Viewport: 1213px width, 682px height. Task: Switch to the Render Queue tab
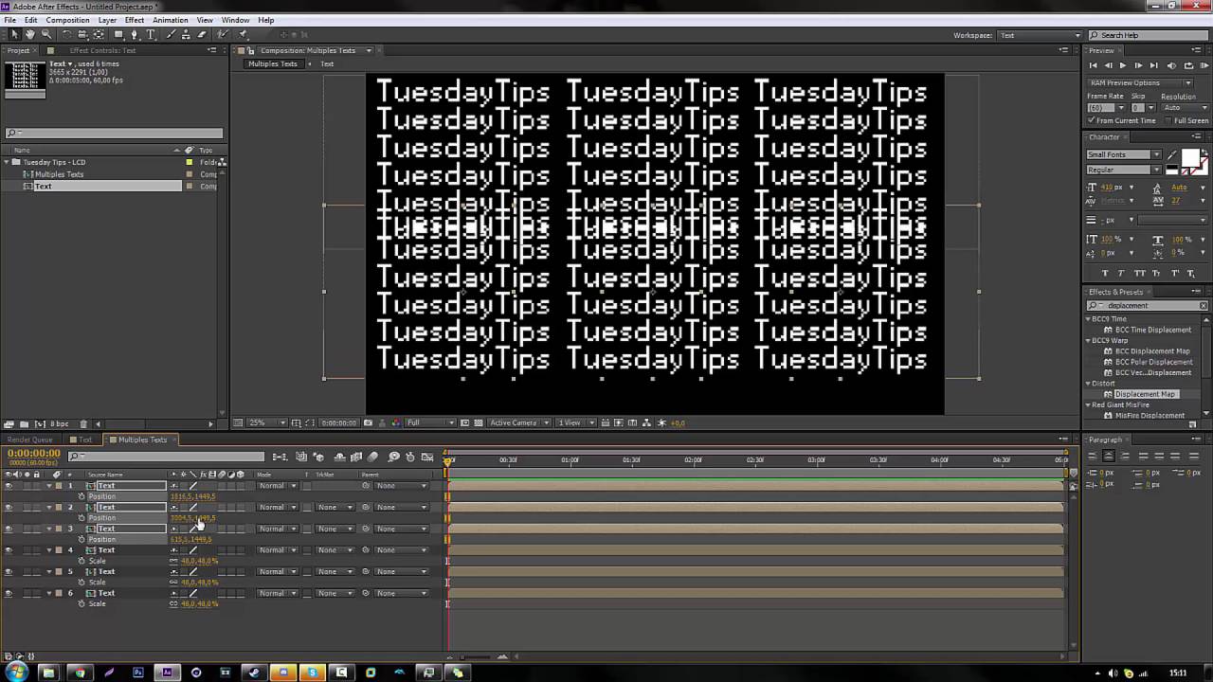pos(30,440)
